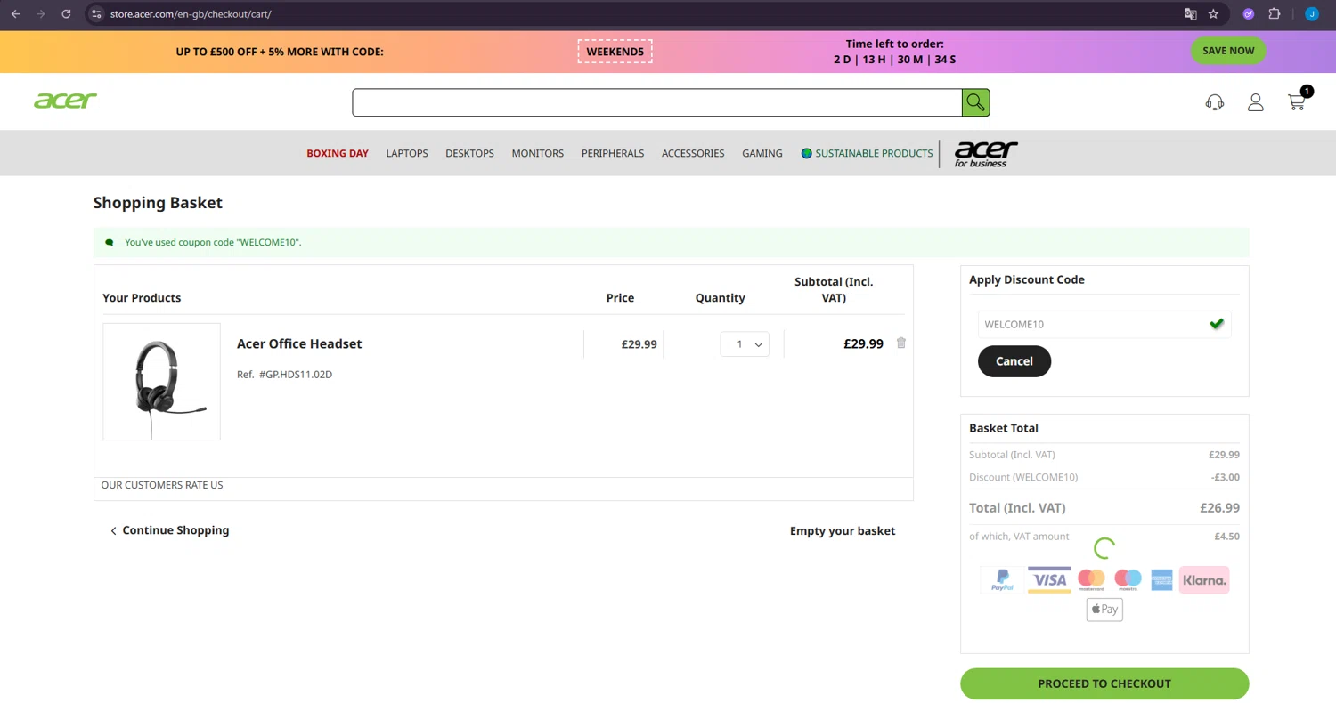Screen dimensions: 1336x703
Task: Open the browser extensions puzzle icon
Action: [1275, 14]
